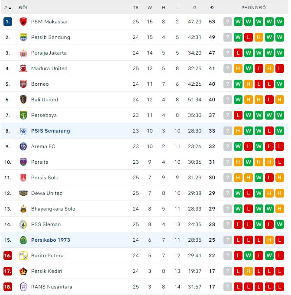Image resolution: width=291 pixels, height=295 pixels.
Task: Open PSIS Semarang team page link
Action: (x=50, y=131)
